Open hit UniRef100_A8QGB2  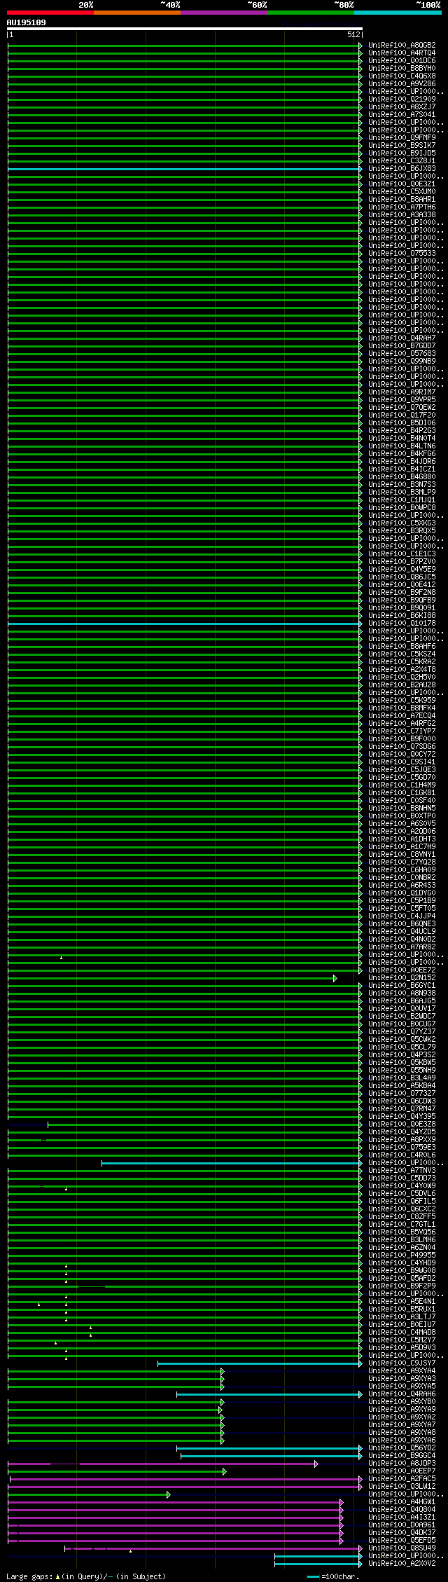pos(402,46)
